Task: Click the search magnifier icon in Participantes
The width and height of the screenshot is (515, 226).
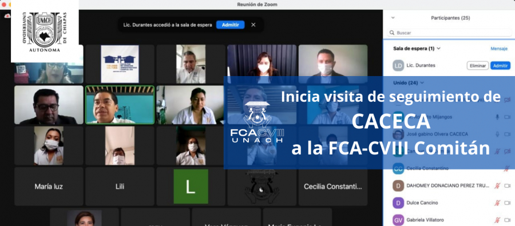Action: click(x=392, y=33)
